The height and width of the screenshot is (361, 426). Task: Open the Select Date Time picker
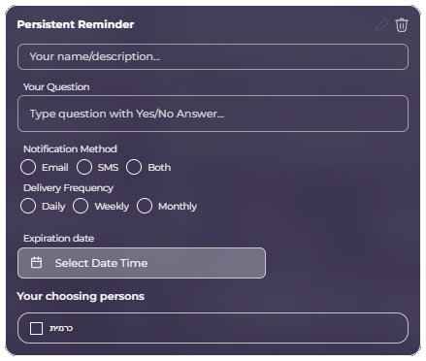pyautogui.click(x=142, y=263)
